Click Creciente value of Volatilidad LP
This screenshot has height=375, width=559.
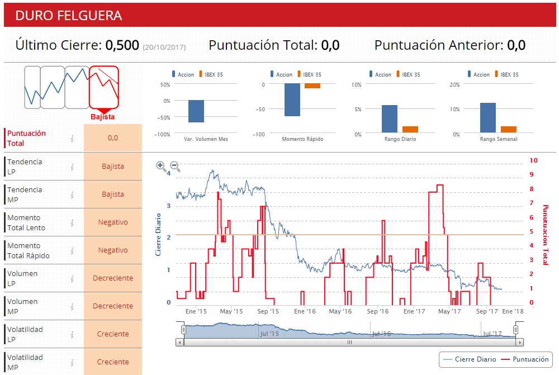(113, 334)
